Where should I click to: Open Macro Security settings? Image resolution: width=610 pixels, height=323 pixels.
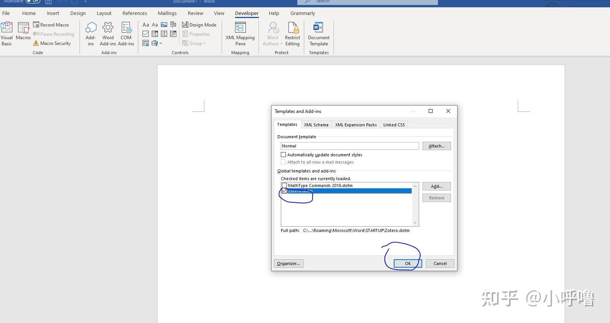(x=52, y=43)
